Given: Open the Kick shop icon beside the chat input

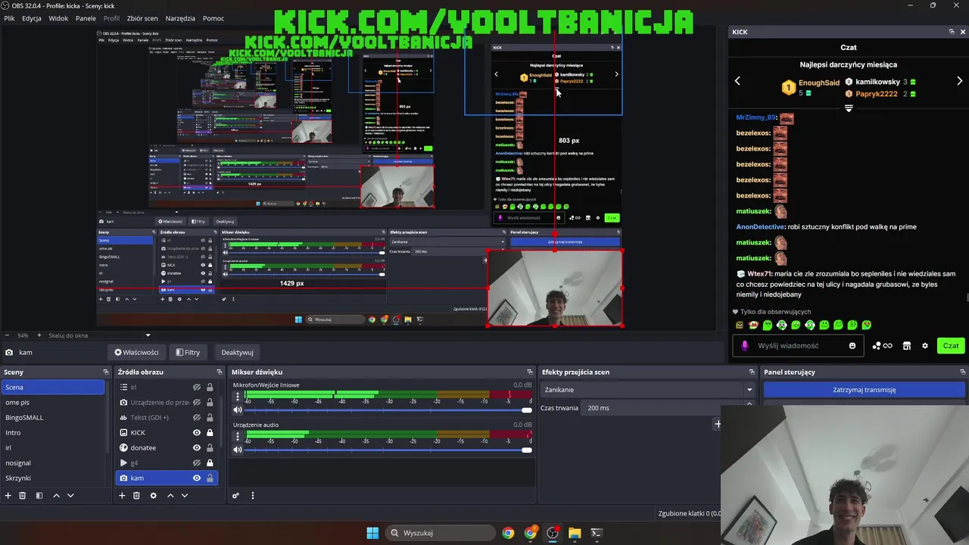Looking at the screenshot, I should pyautogui.click(x=907, y=346).
